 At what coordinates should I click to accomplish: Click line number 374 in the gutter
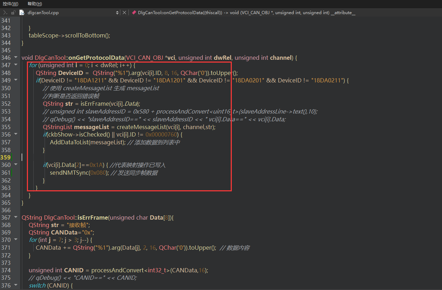(x=6, y=270)
